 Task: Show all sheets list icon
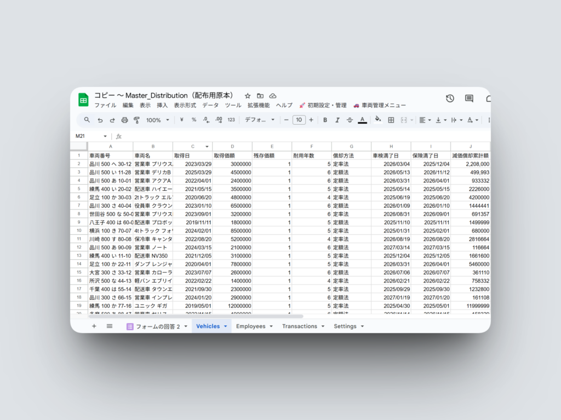click(x=110, y=326)
